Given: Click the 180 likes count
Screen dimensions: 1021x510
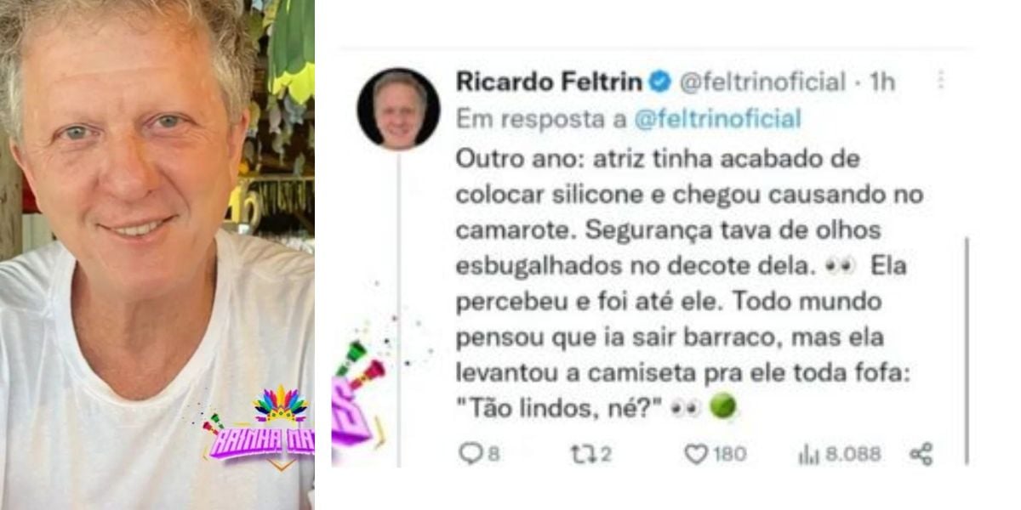Looking at the screenshot, I should 728,455.
